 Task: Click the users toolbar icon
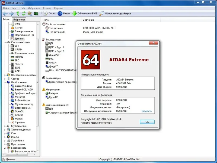(x=30, y=14)
